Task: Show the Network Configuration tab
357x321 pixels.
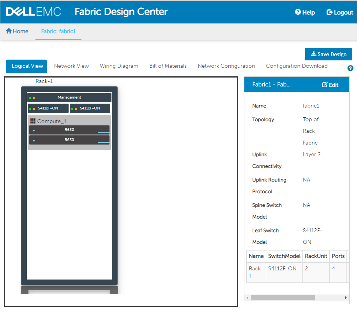Action: click(226, 66)
